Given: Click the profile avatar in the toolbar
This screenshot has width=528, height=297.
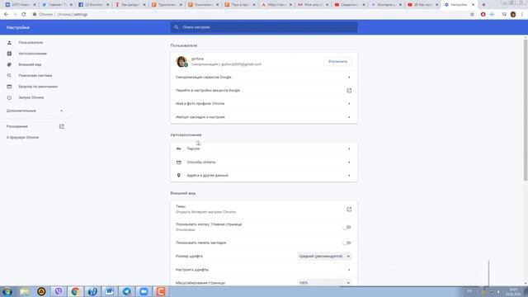Looking at the screenshot, I should [x=513, y=15].
